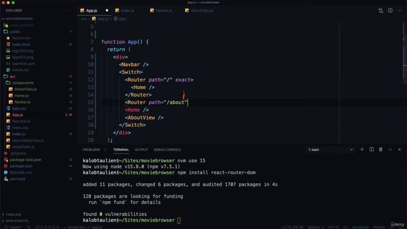Screen dimensions: 407x229
Task: Maximize the panel with up chevron
Action: click(x=390, y=149)
